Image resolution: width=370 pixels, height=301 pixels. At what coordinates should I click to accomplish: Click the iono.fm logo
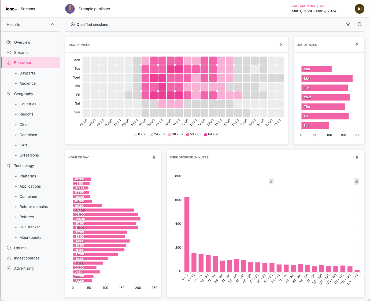tap(12, 9)
